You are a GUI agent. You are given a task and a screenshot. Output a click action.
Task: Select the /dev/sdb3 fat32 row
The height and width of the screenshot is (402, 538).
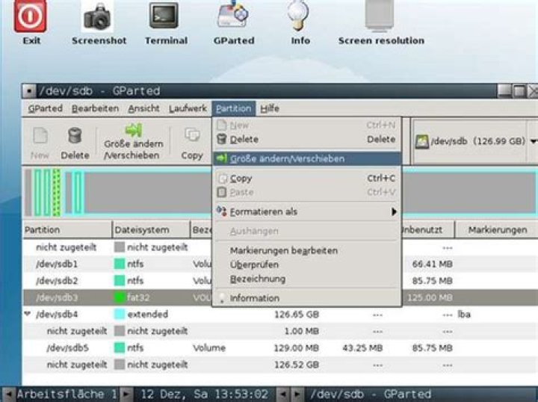pyautogui.click(x=280, y=297)
